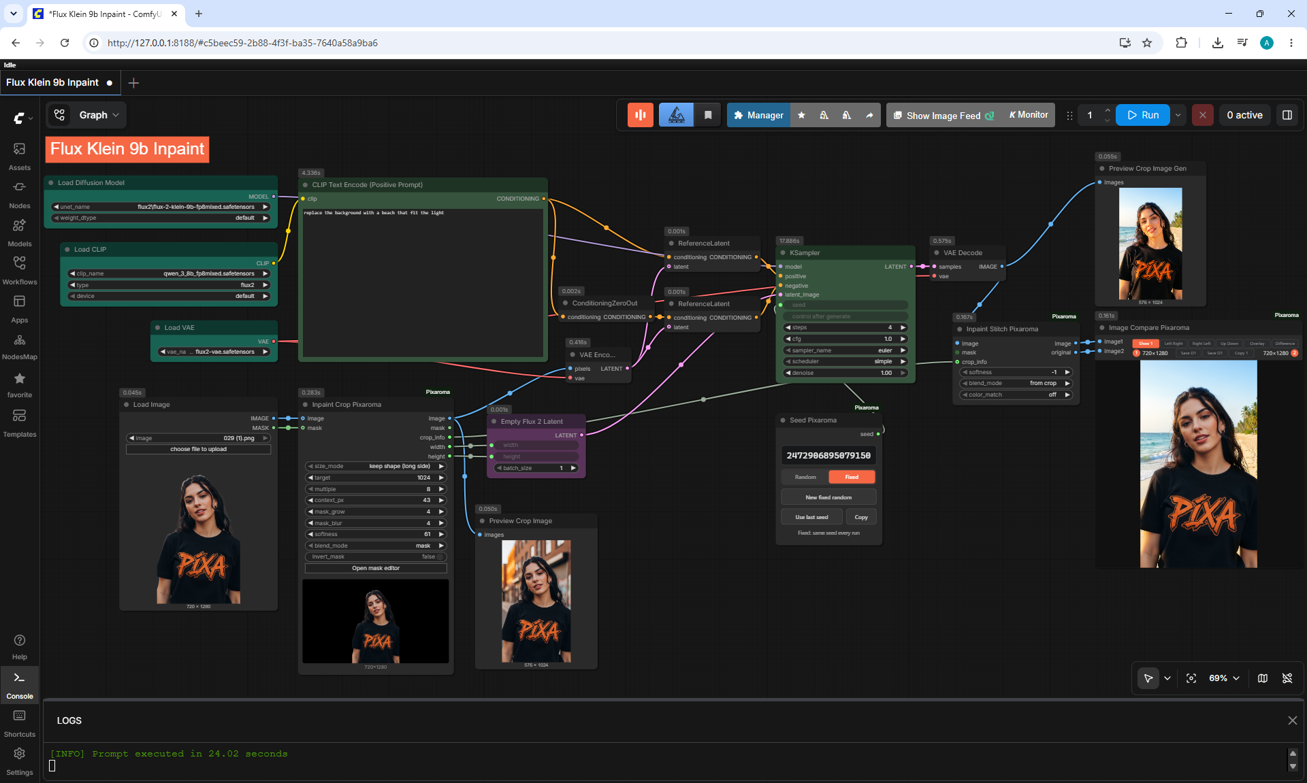Click Show Image Feed
The image size is (1307, 783).
tap(943, 116)
